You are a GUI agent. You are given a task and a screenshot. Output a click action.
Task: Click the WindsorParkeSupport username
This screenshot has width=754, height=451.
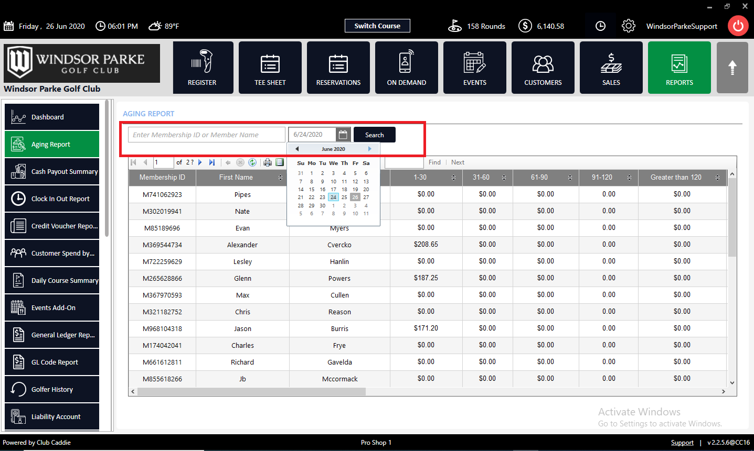tap(682, 26)
